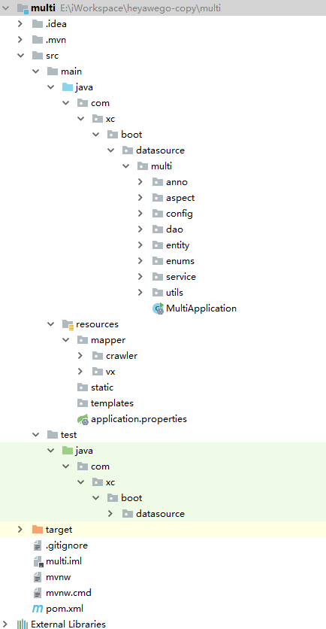
Task: Select the enums package name
Action: pyautogui.click(x=180, y=261)
